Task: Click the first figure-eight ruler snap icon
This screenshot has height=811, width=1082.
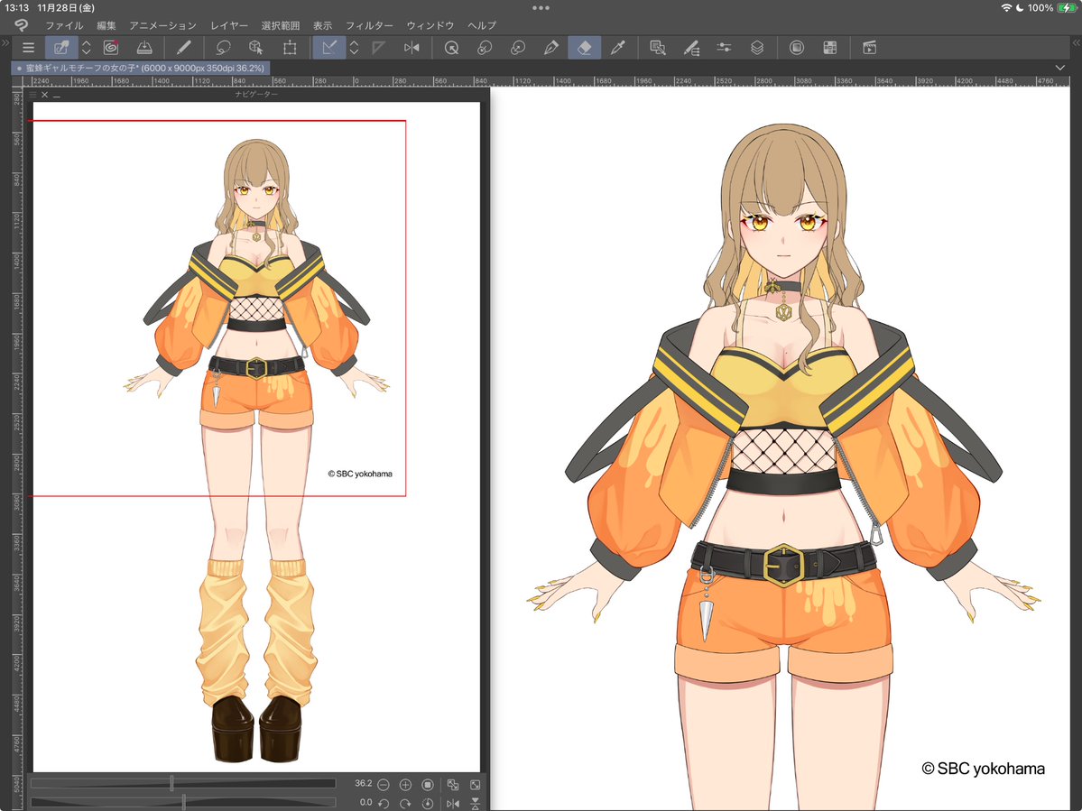Action: click(x=485, y=48)
